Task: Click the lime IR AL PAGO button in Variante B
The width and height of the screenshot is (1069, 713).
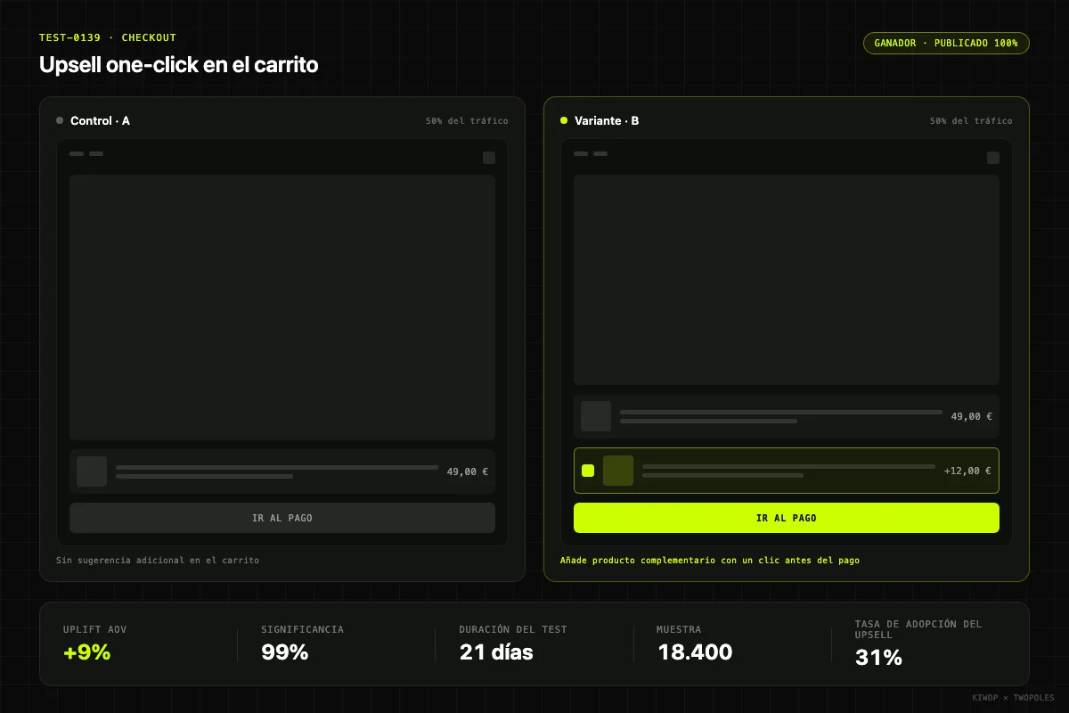Action: coord(787,518)
